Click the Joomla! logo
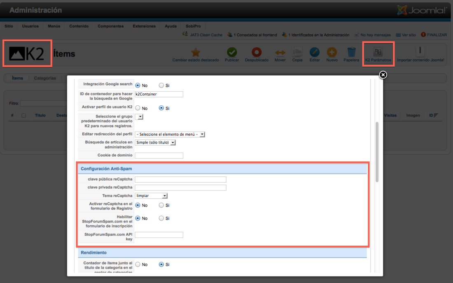Image resolution: width=453 pixels, height=283 pixels. point(422,10)
